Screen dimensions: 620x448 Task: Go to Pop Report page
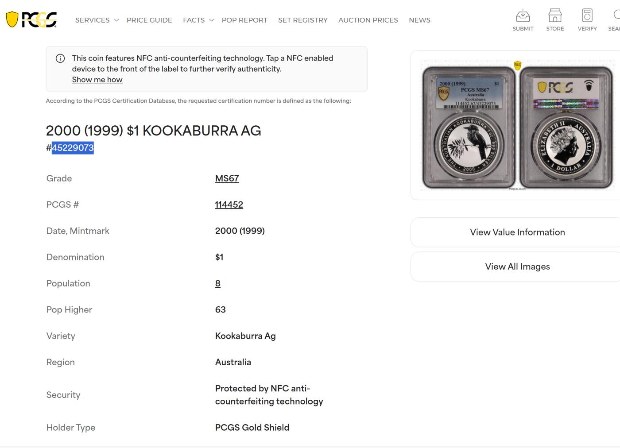[x=244, y=20]
